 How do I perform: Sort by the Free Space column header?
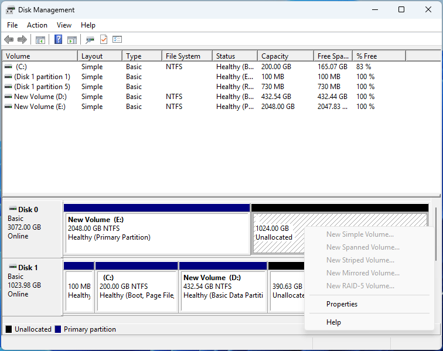coord(333,56)
